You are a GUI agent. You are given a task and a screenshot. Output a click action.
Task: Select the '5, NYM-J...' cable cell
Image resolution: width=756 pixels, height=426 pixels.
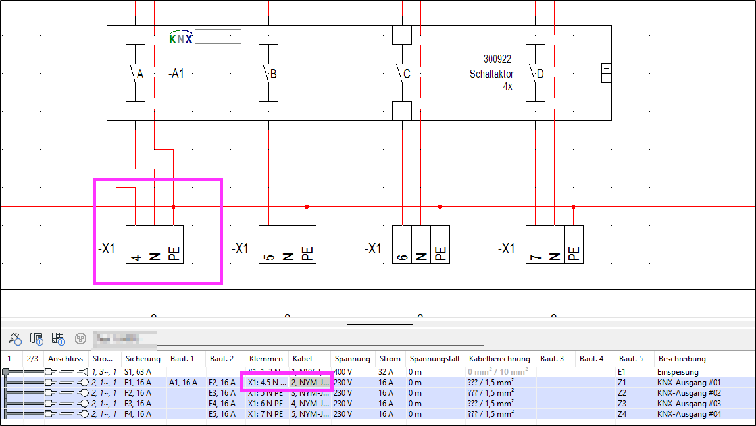pyautogui.click(x=309, y=414)
